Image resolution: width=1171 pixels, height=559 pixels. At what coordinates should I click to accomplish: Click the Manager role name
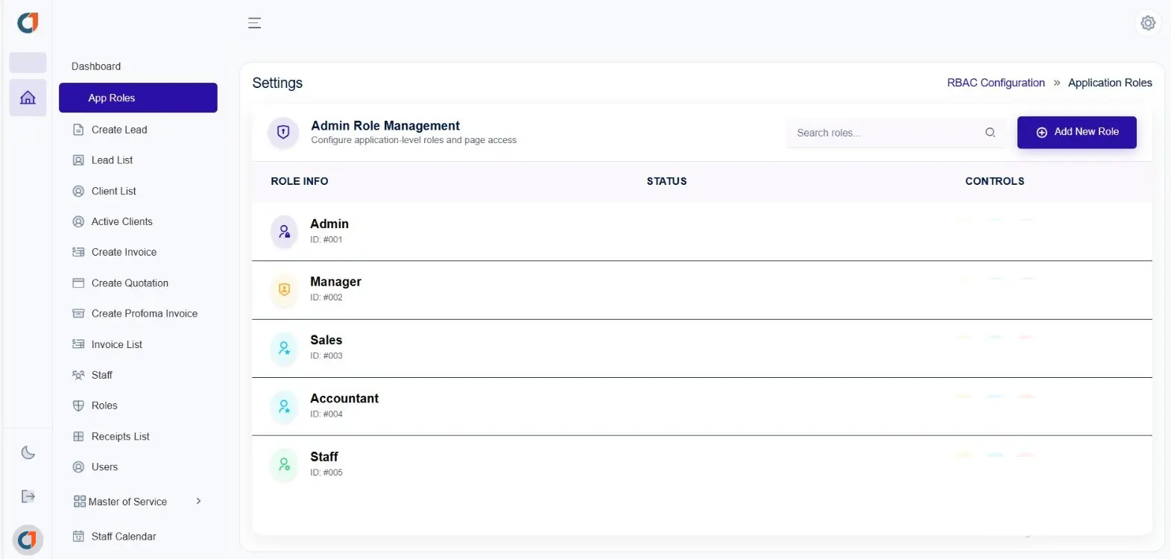(x=335, y=282)
